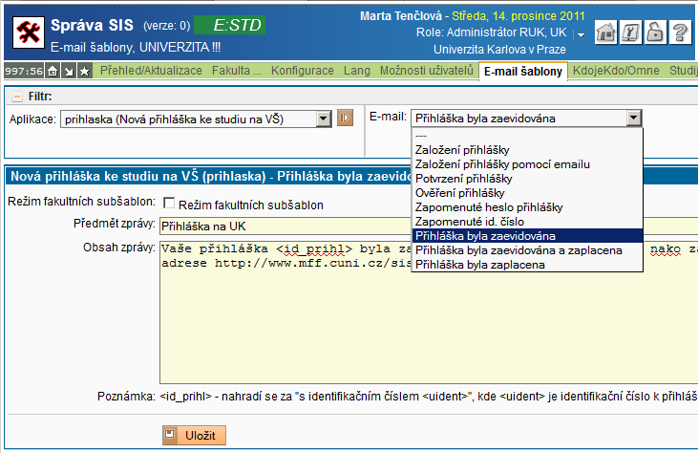Click the star favorites icon in tab bar
Image resolution: width=698 pixels, height=453 pixels.
85,71
